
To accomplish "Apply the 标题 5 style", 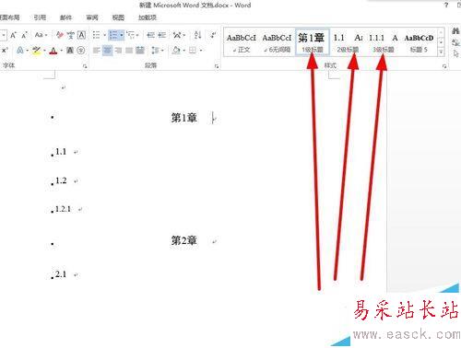I will click(x=419, y=42).
